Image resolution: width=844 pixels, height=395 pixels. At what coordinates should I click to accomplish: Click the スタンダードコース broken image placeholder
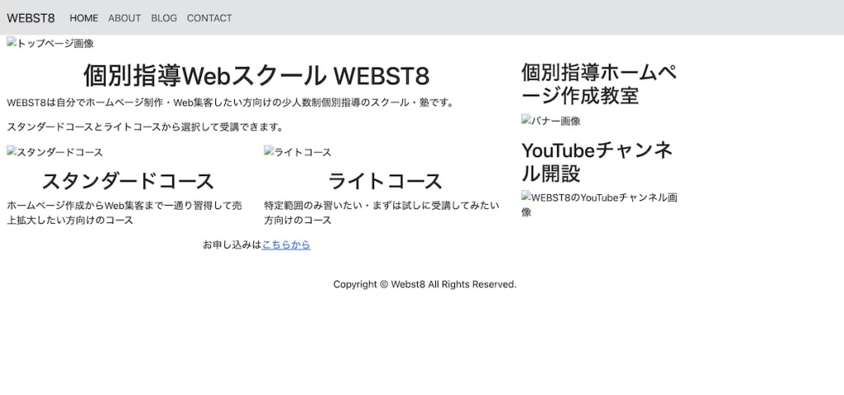click(x=54, y=152)
